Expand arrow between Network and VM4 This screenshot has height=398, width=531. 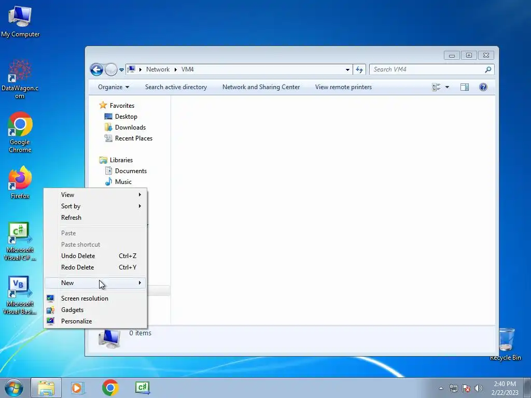(175, 69)
